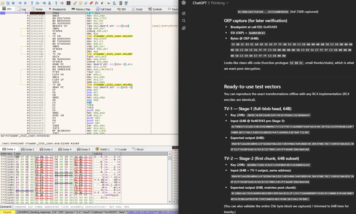Image resolution: width=356 pixels, height=214 pixels.
Task: Select the Dump 5 tab
Action: point(83,149)
